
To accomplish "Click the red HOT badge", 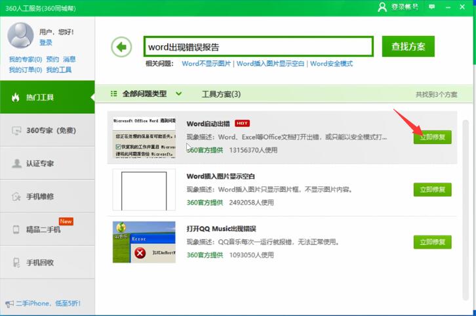I will coord(242,123).
